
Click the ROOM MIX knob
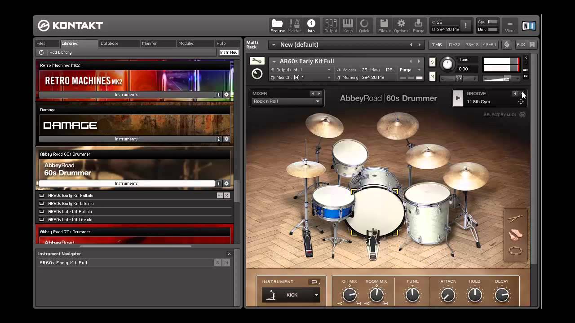(x=376, y=295)
